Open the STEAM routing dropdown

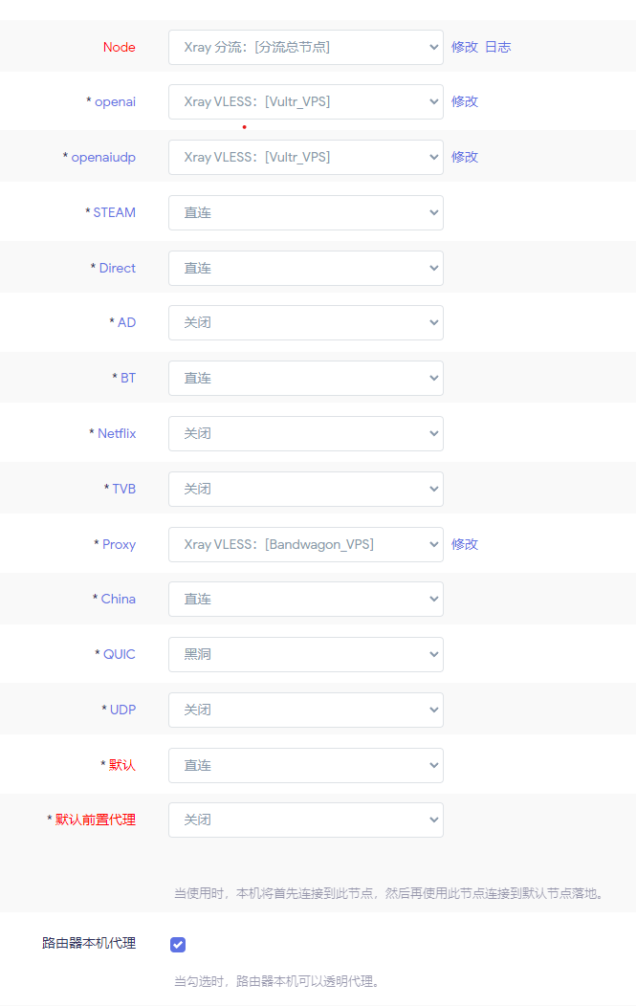point(305,212)
